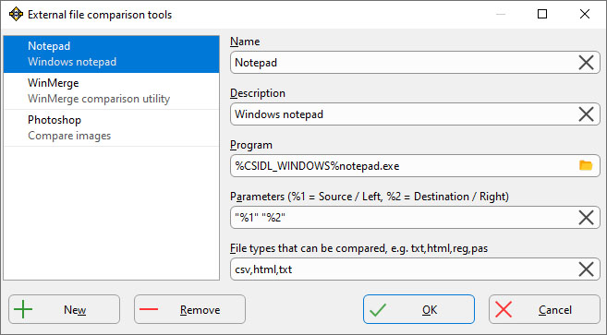
Task: Clear the Name field with its X icon
Action: coord(586,63)
